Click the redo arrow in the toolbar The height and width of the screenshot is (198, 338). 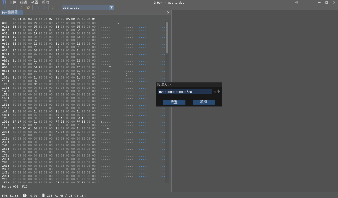[11, 8]
